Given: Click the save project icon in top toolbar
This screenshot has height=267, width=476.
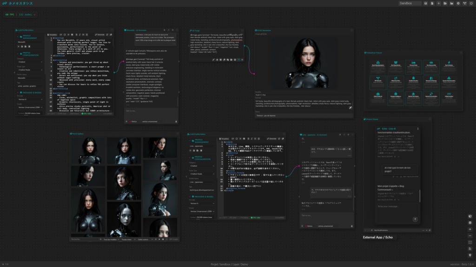Looking at the screenshot, I should [425, 3].
